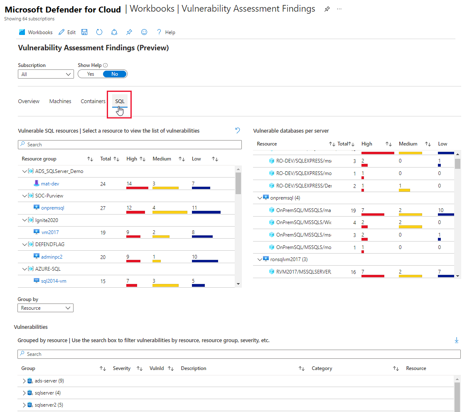
Task: Switch to the Overview tab
Action: click(29, 101)
